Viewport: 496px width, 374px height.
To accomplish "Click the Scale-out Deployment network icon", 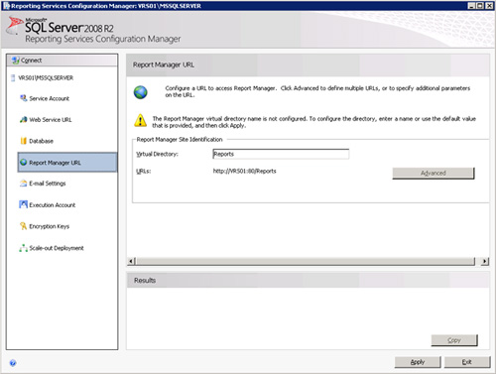I will tap(23, 248).
